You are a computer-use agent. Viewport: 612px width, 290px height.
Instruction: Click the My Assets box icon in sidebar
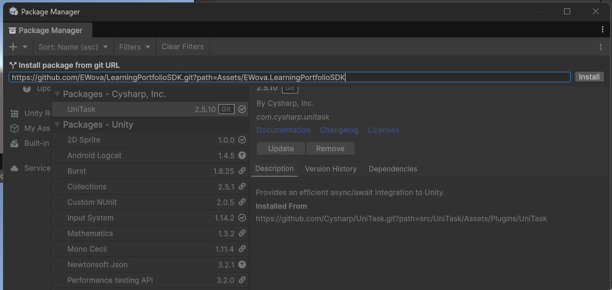coord(14,128)
